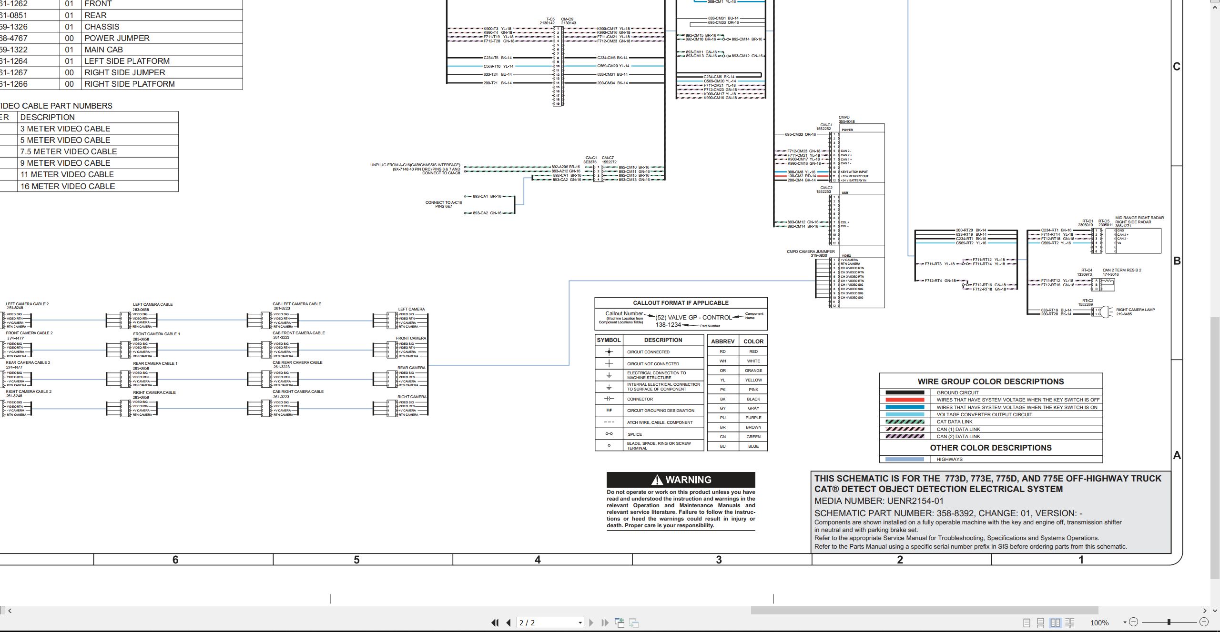This screenshot has width=1220, height=632.
Task: Click 'CALLOUT FORMAT IF APPLICABLE' heading
Action: pyautogui.click(x=681, y=303)
